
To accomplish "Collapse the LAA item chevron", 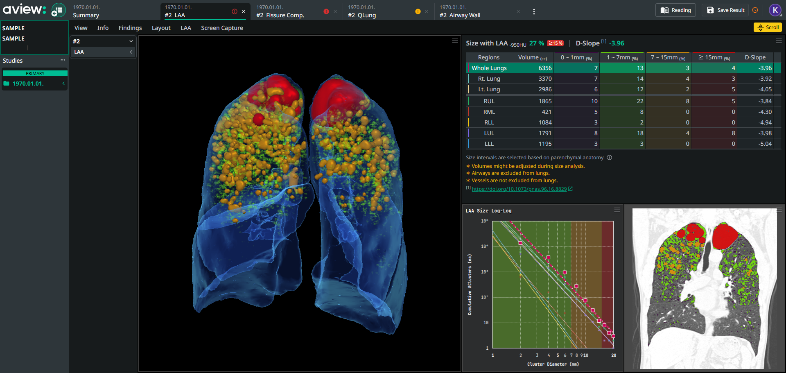I will (x=131, y=52).
